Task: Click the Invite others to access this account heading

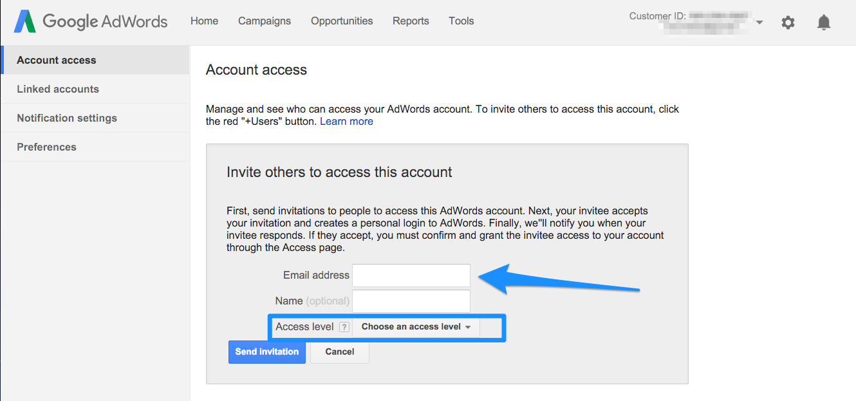Action: [339, 172]
